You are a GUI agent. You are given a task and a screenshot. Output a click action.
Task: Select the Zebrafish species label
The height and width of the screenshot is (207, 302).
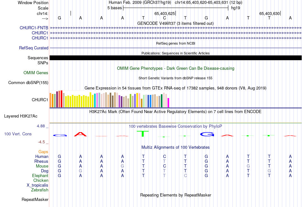point(39,190)
